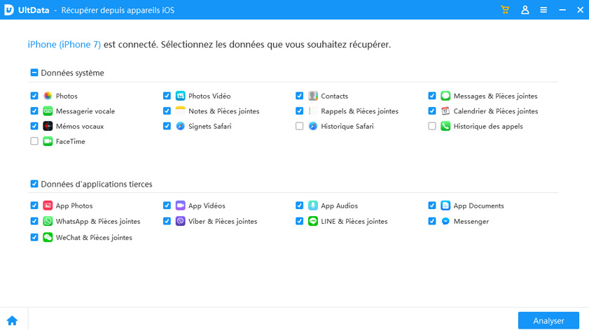Open the hamburger menu in title bar
589x330 pixels.
coord(543,10)
